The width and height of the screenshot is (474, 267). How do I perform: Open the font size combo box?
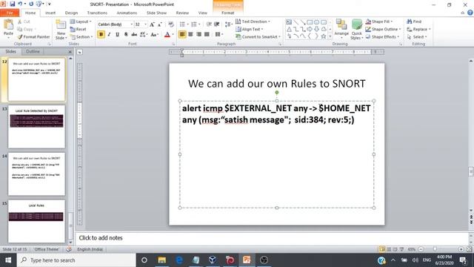[x=141, y=24]
